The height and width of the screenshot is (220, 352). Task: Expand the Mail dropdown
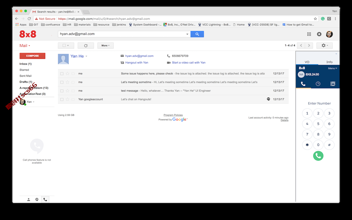pos(25,46)
